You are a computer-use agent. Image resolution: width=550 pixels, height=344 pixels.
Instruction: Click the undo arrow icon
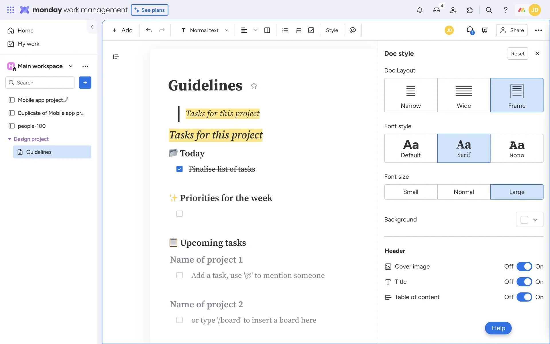148,30
